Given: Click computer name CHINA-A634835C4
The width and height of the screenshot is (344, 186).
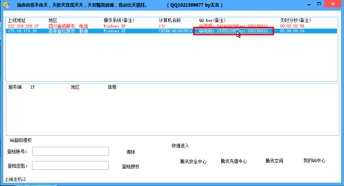Looking at the screenshot, I should tap(175, 31).
